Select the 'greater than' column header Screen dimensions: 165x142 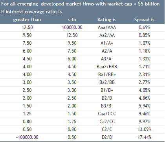click(x=27, y=20)
